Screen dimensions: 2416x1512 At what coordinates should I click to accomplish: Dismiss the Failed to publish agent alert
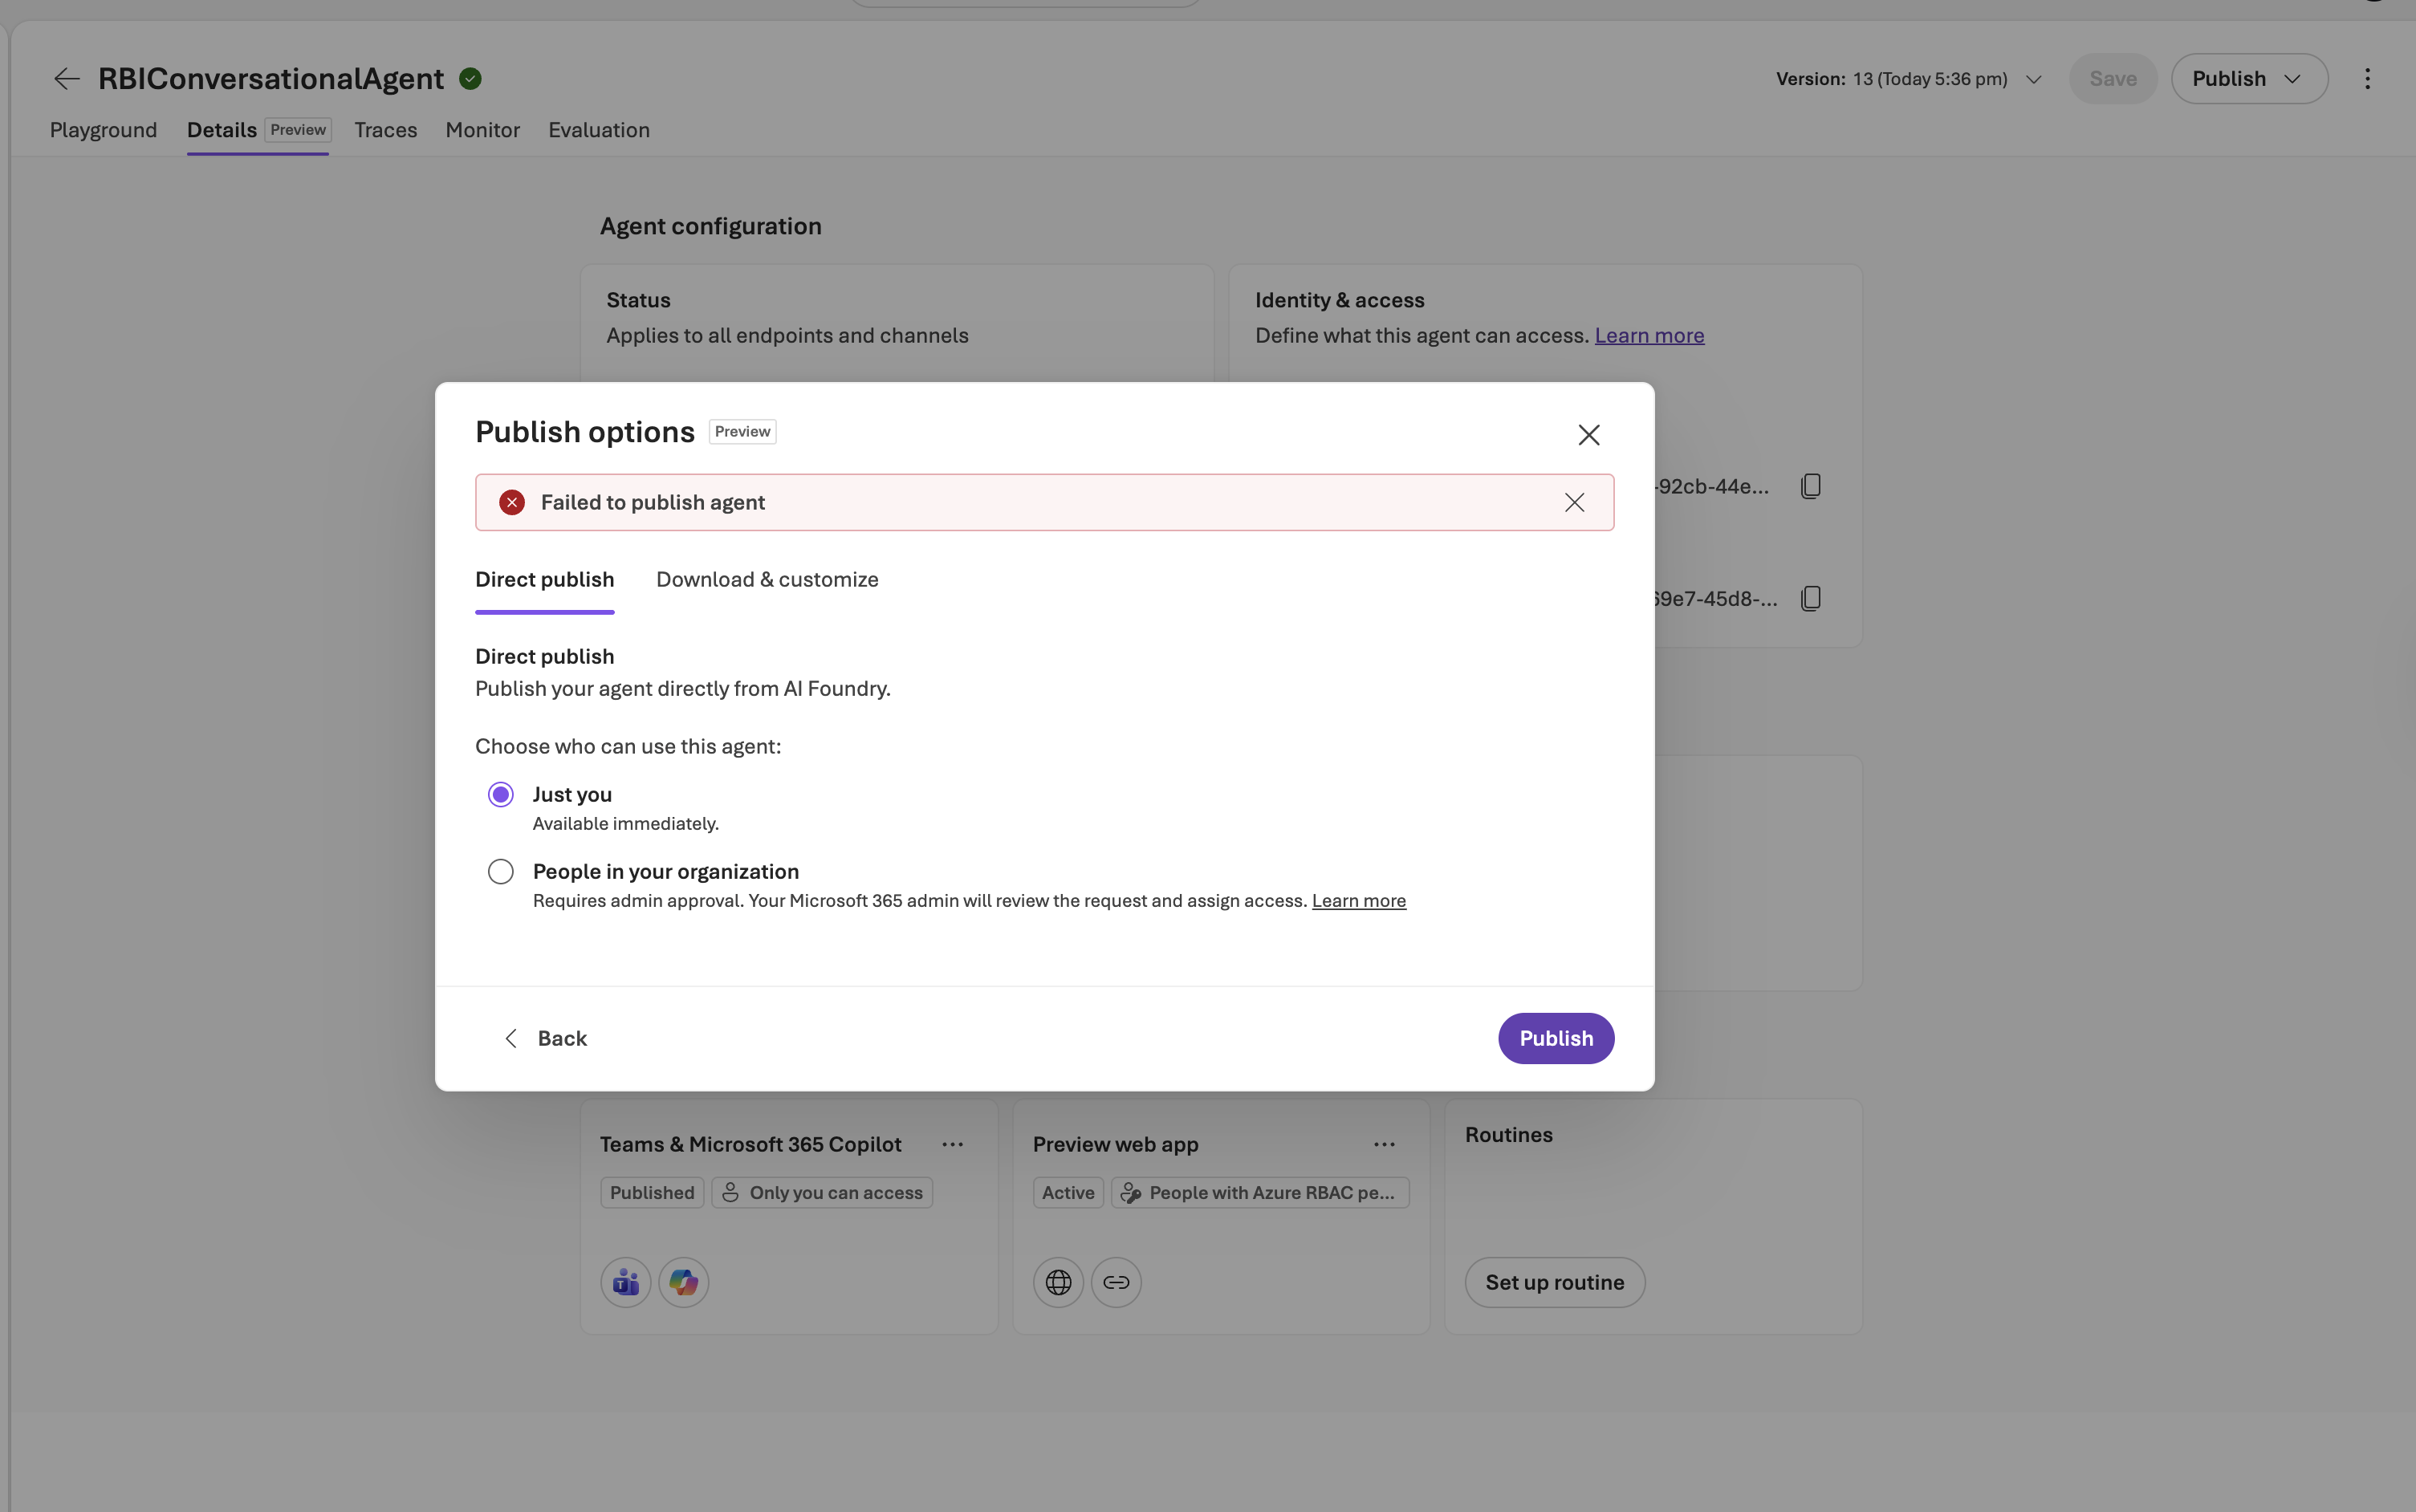tap(1575, 503)
